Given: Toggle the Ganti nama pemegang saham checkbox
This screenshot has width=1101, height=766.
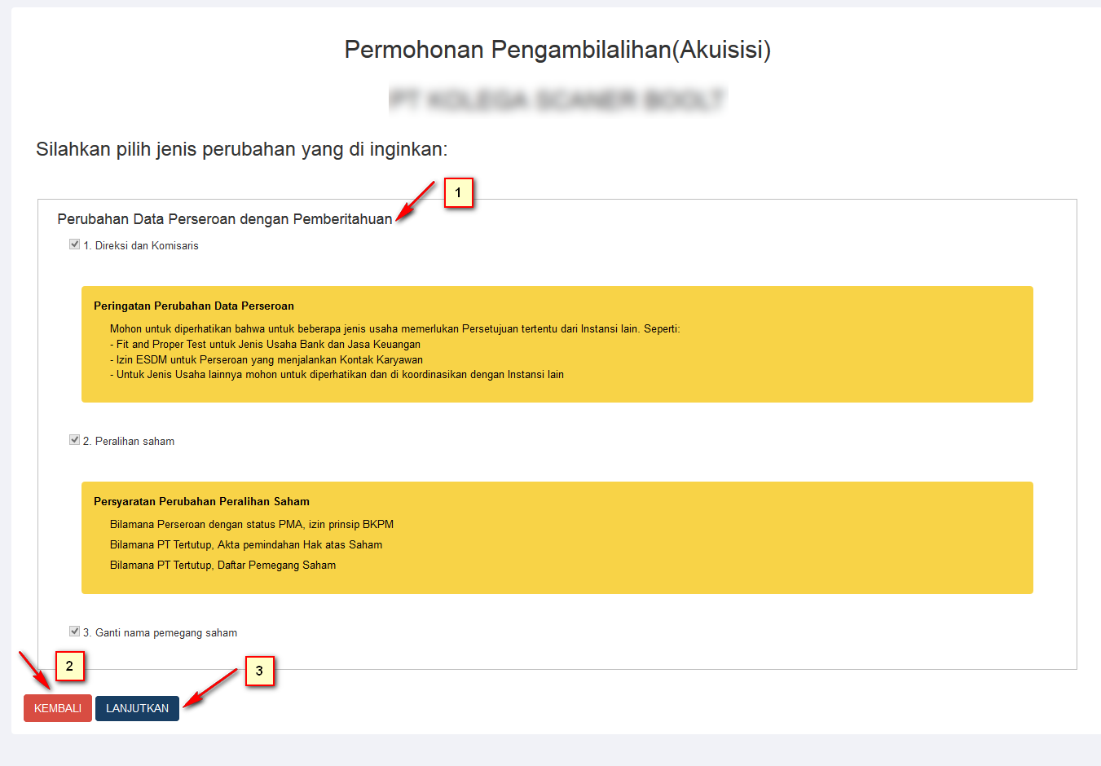Looking at the screenshot, I should (74, 632).
